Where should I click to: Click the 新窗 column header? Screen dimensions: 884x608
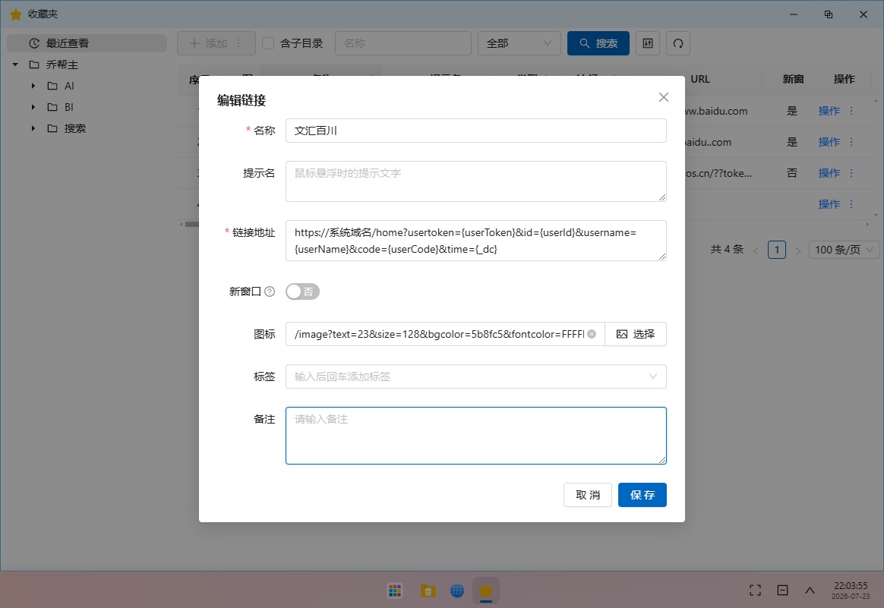793,80
